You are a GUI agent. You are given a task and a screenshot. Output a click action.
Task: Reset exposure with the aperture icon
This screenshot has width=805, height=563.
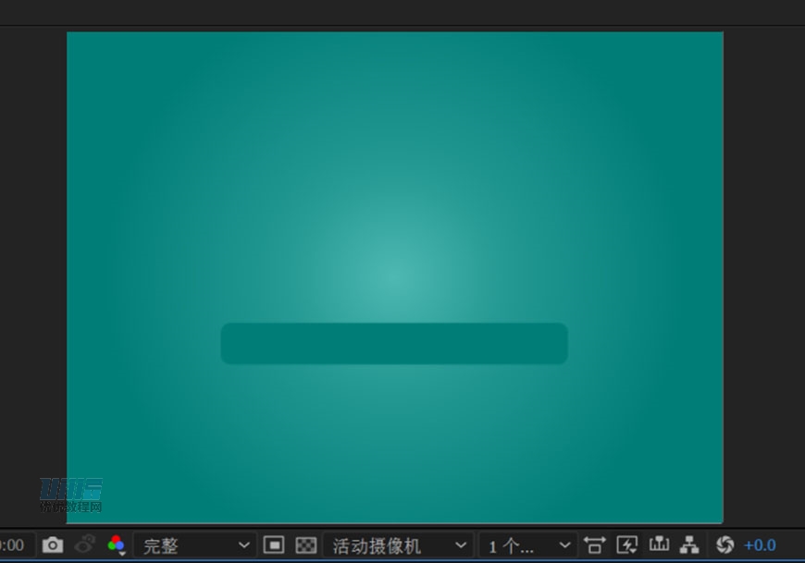coord(724,545)
